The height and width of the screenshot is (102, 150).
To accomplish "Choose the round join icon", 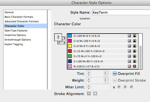I will 125,87.
